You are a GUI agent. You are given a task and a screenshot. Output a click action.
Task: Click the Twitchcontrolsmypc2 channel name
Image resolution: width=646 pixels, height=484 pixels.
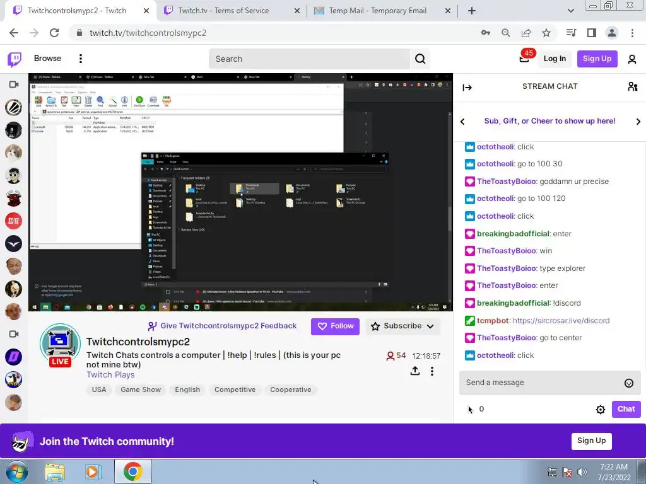[x=138, y=342]
